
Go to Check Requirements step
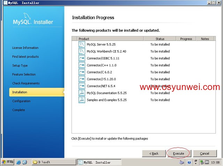(x=26, y=83)
